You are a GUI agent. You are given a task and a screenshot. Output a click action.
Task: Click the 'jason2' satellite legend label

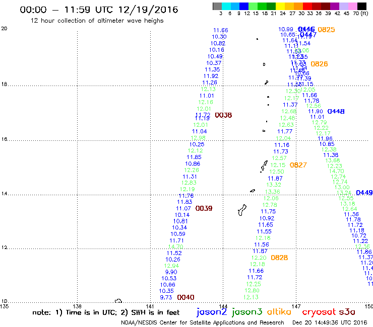click(212, 312)
